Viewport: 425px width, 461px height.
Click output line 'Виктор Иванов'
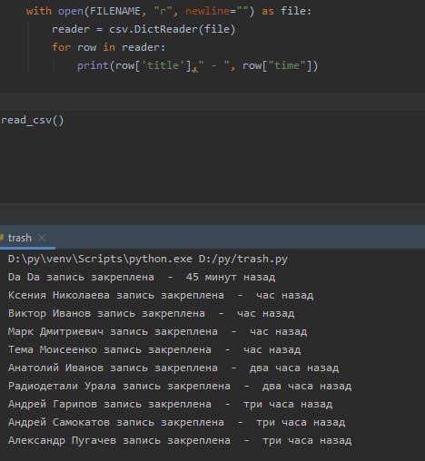click(x=151, y=313)
